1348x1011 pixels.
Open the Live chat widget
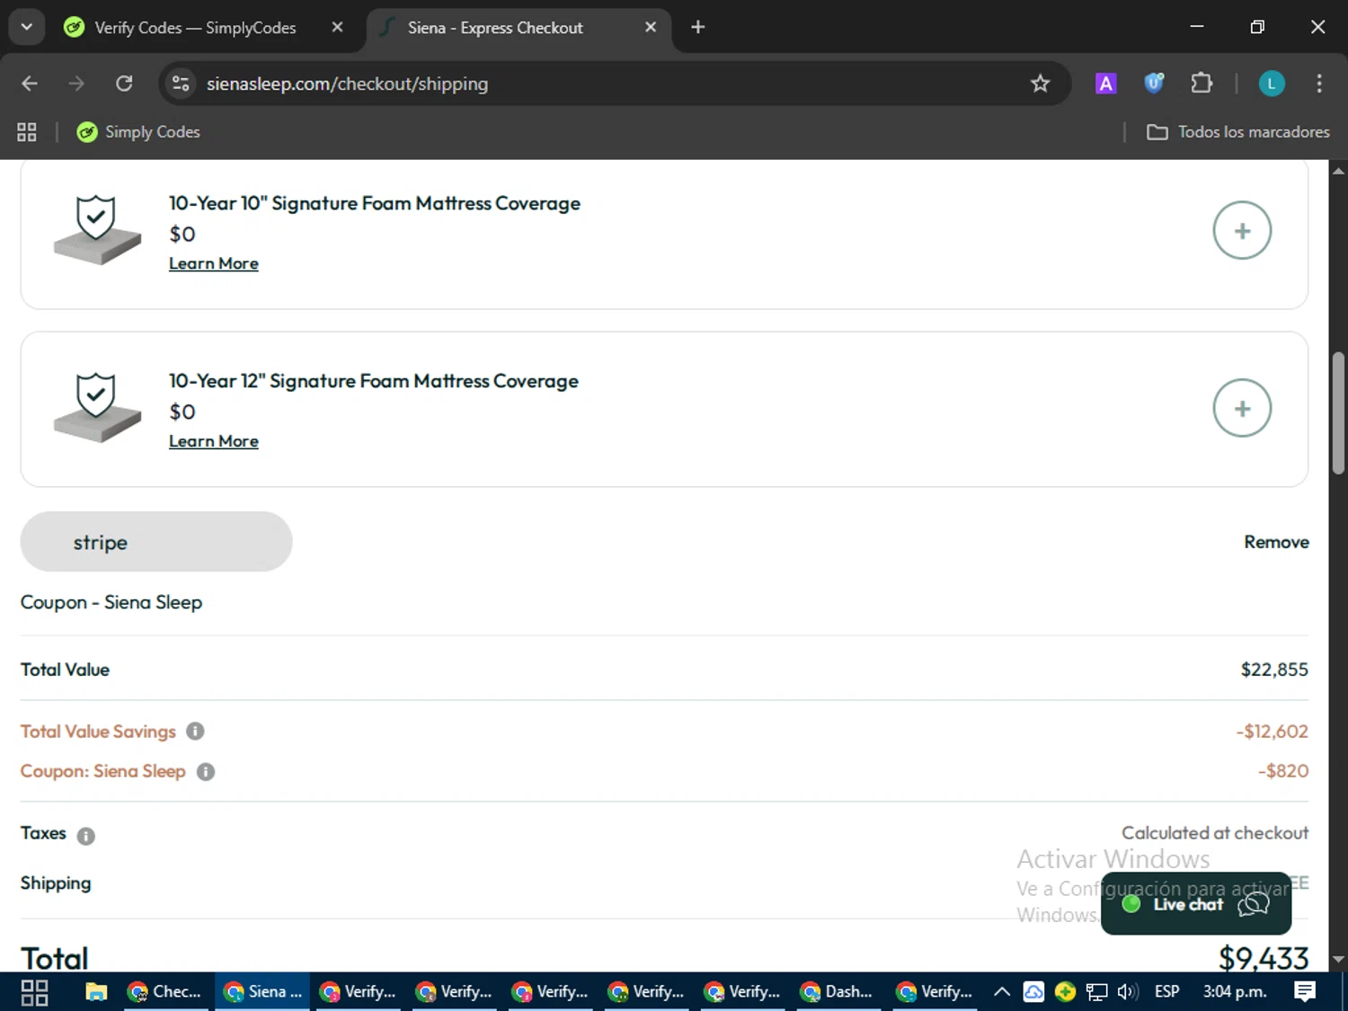click(1196, 904)
